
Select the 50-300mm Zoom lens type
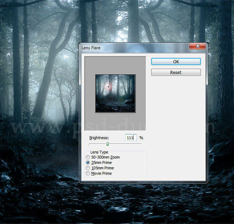[88, 157]
